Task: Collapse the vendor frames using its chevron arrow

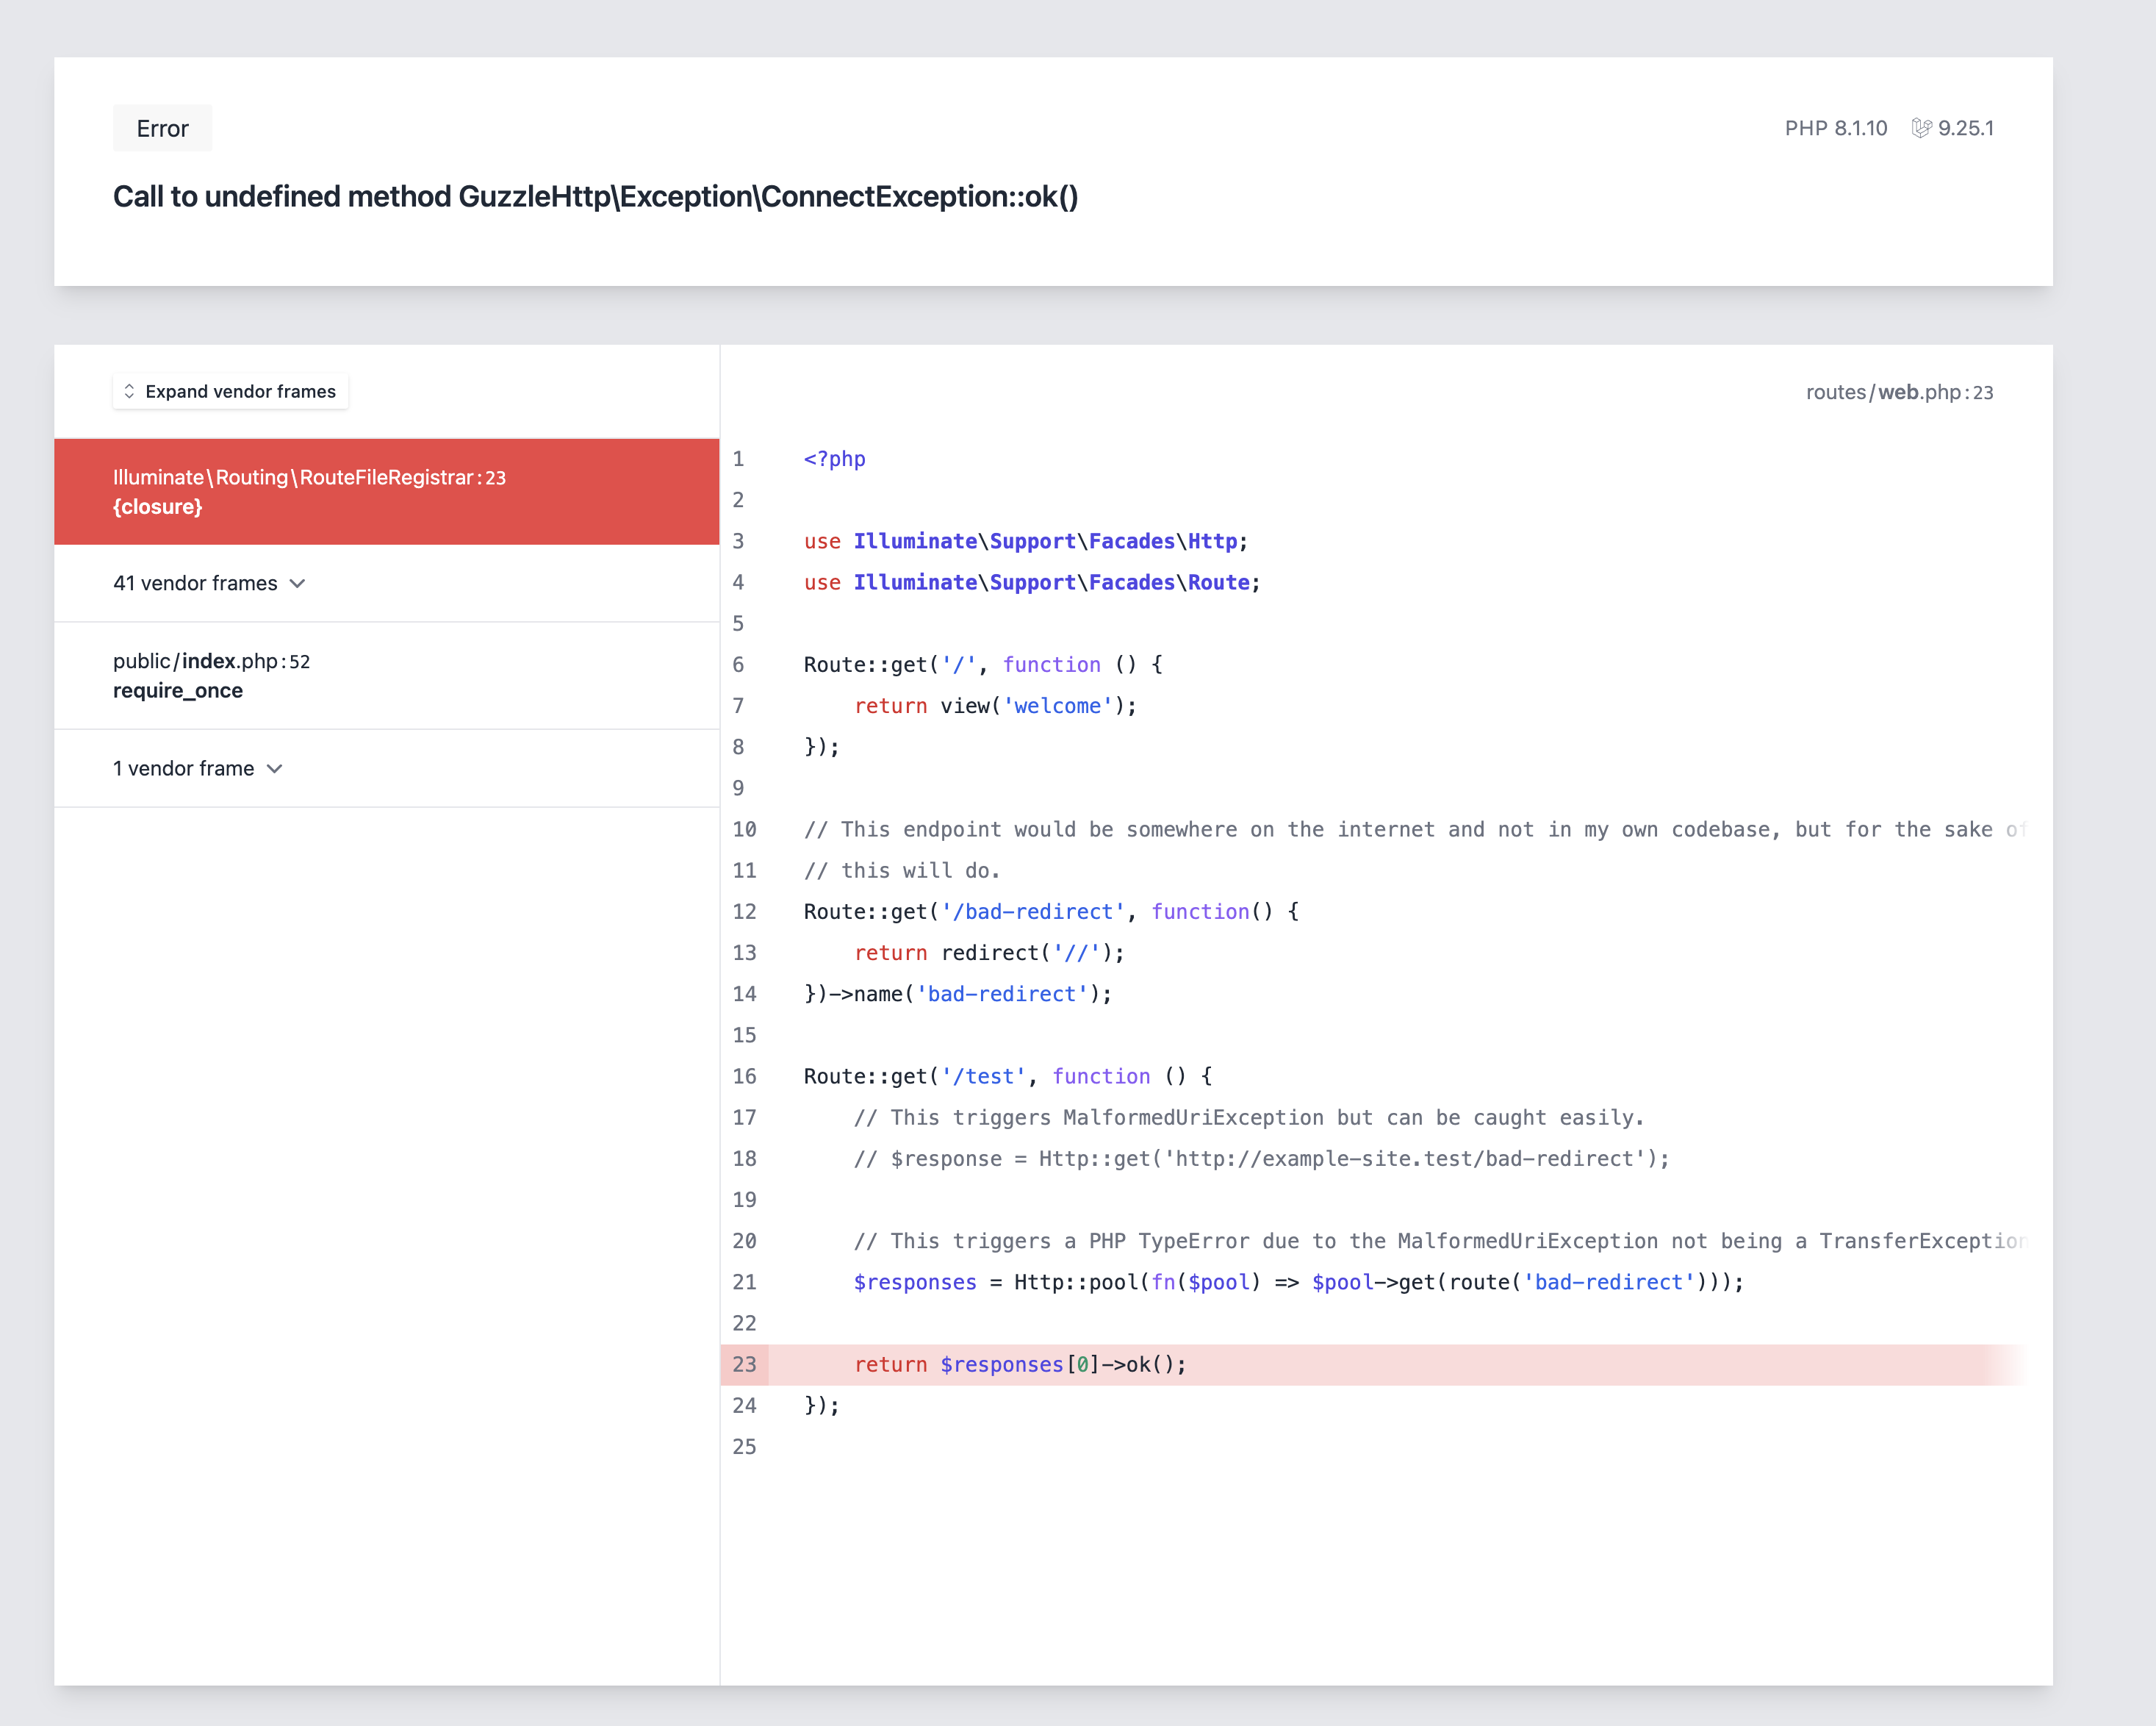Action: point(298,582)
